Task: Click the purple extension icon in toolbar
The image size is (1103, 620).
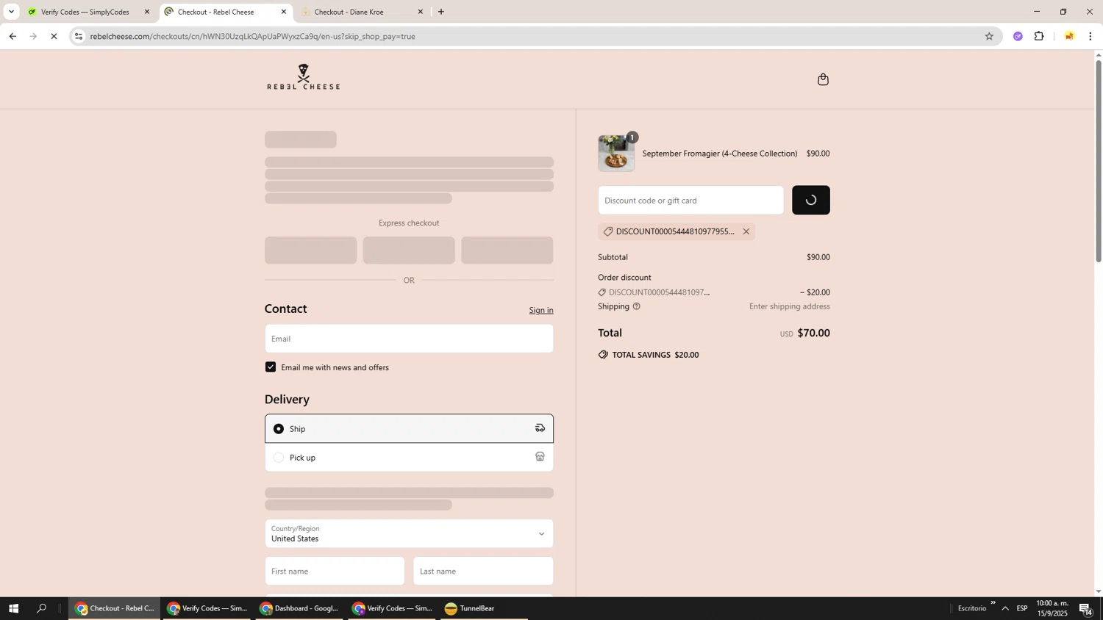Action: (x=1018, y=36)
